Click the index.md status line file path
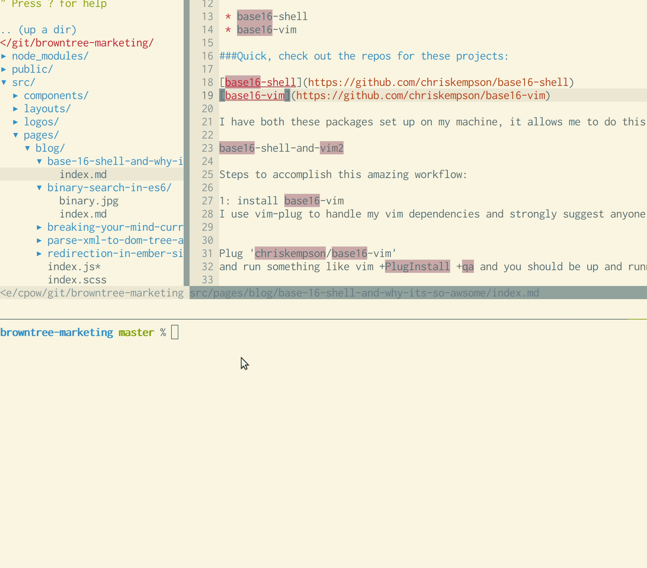 (364, 293)
